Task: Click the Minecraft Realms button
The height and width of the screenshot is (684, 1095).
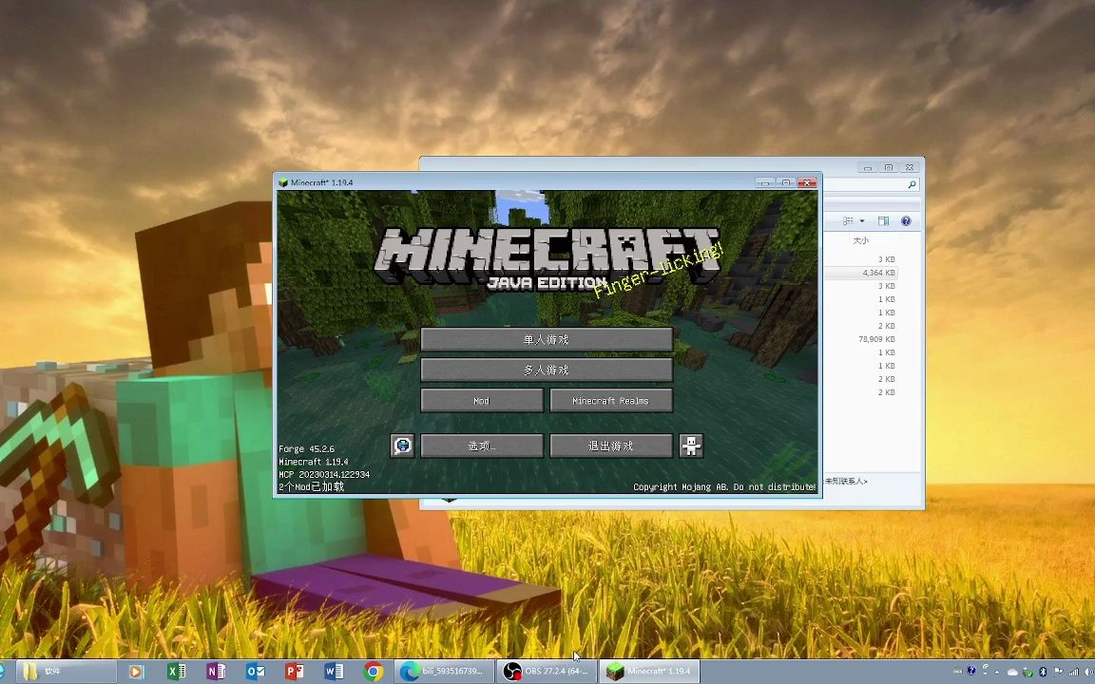Action: (x=611, y=401)
